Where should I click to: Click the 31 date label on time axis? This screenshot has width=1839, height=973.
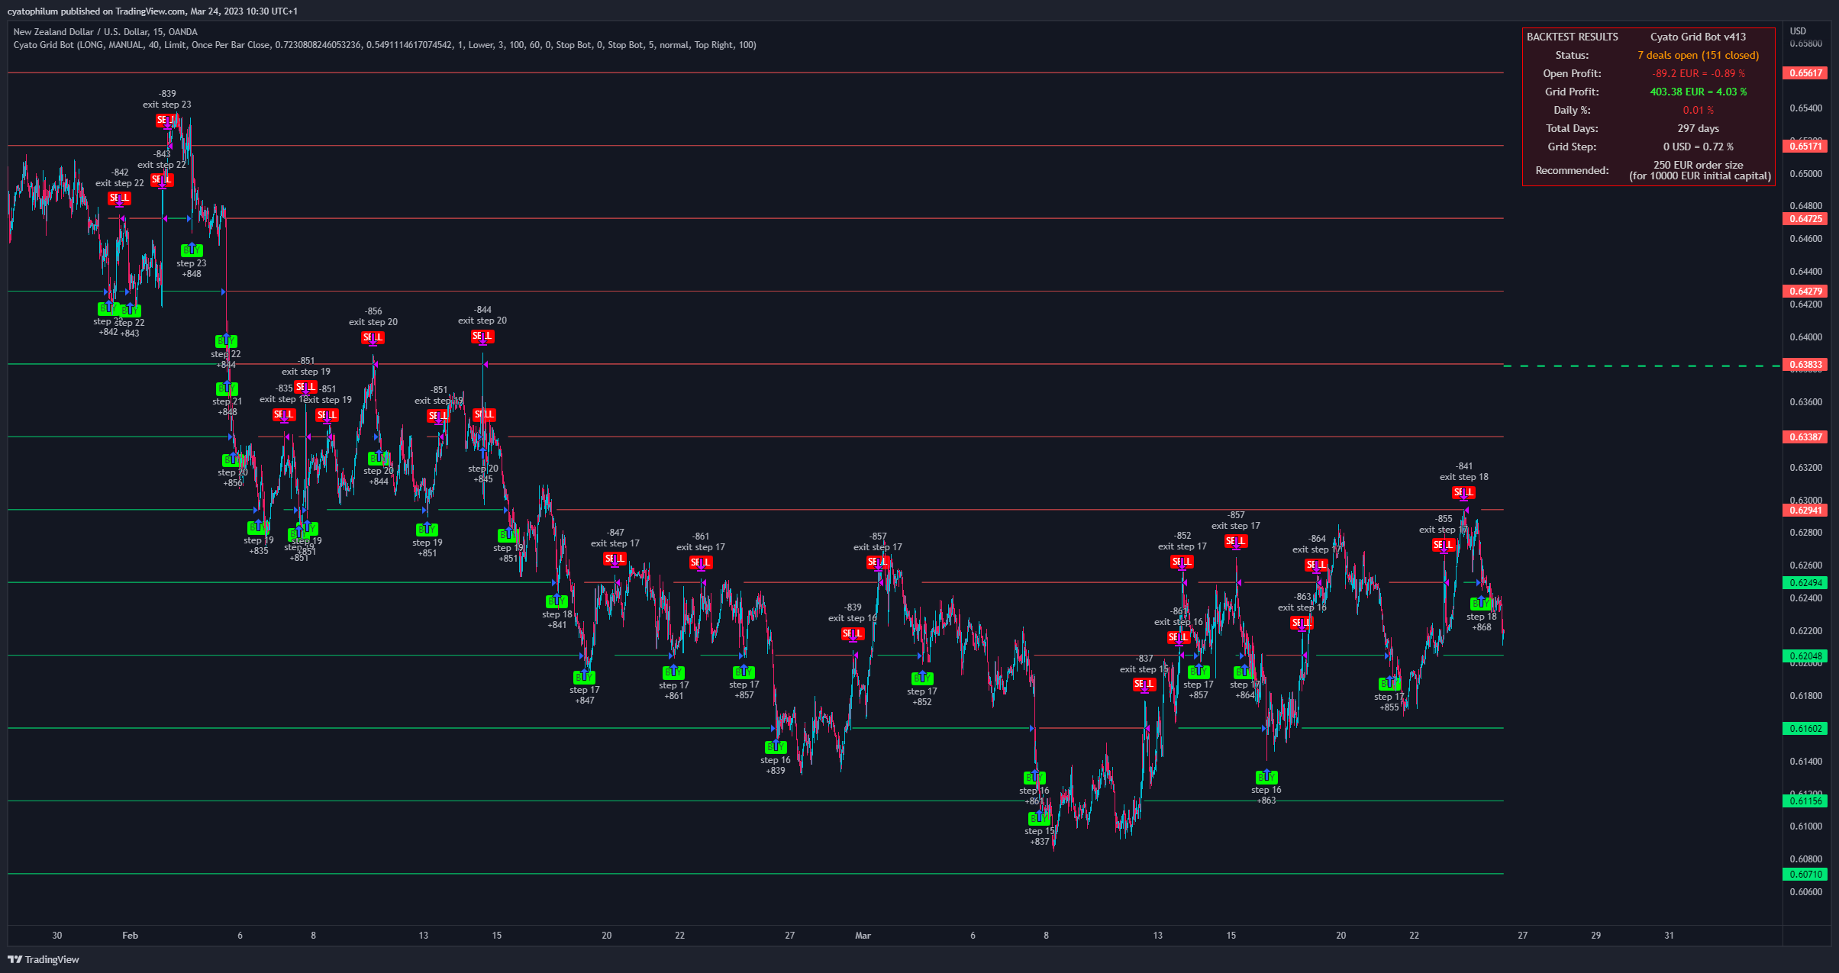pyautogui.click(x=1669, y=936)
